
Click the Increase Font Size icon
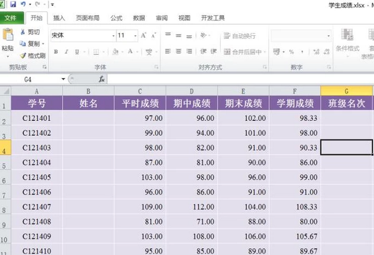pos(144,35)
